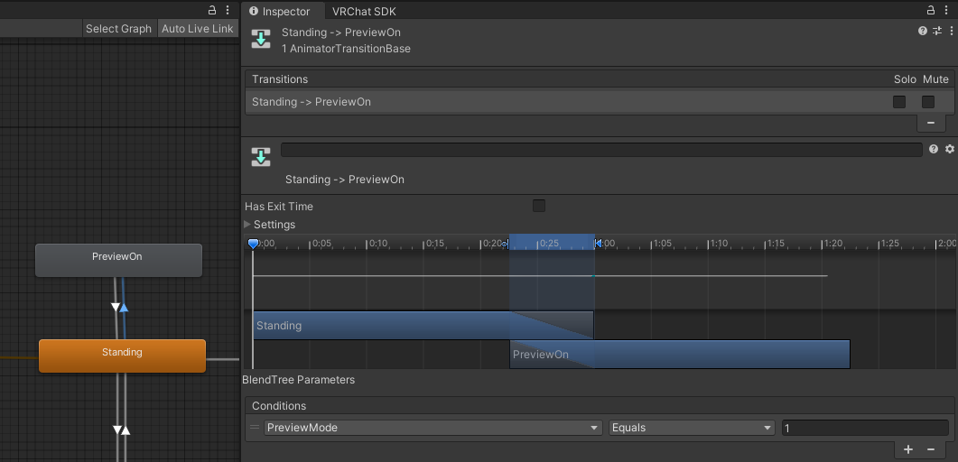Image resolution: width=958 pixels, height=462 pixels.
Task: Click the Transitions list header
Action: click(600, 80)
